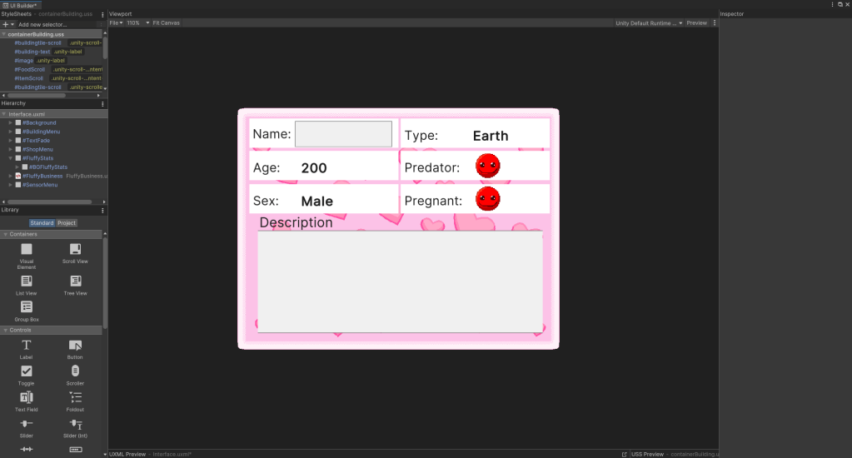Expand the #ShopMenu hierarchy node

pos(10,149)
